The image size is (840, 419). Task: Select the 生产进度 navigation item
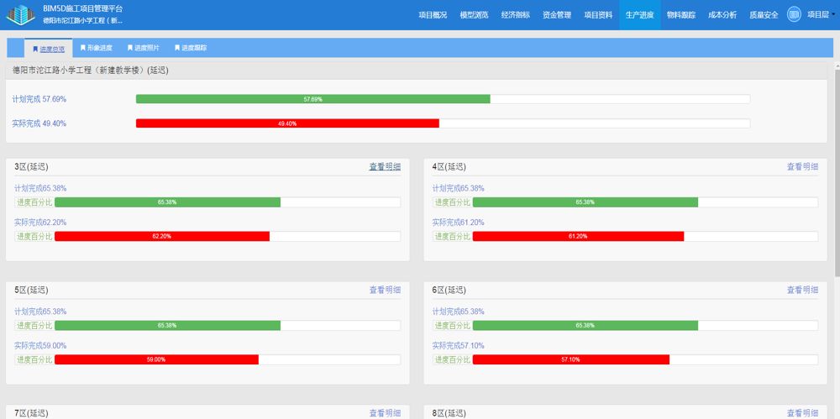[x=639, y=15]
